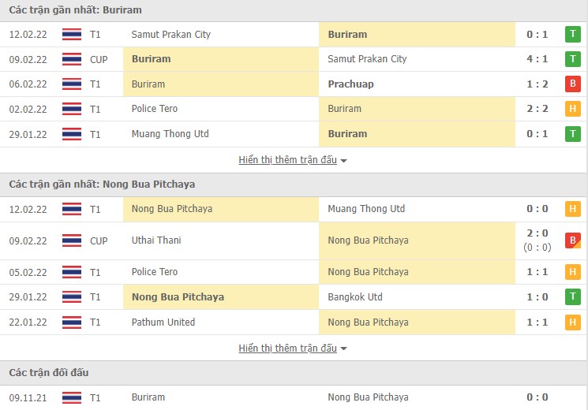
Task: Open the Prachuap team link
Action: coord(351,84)
